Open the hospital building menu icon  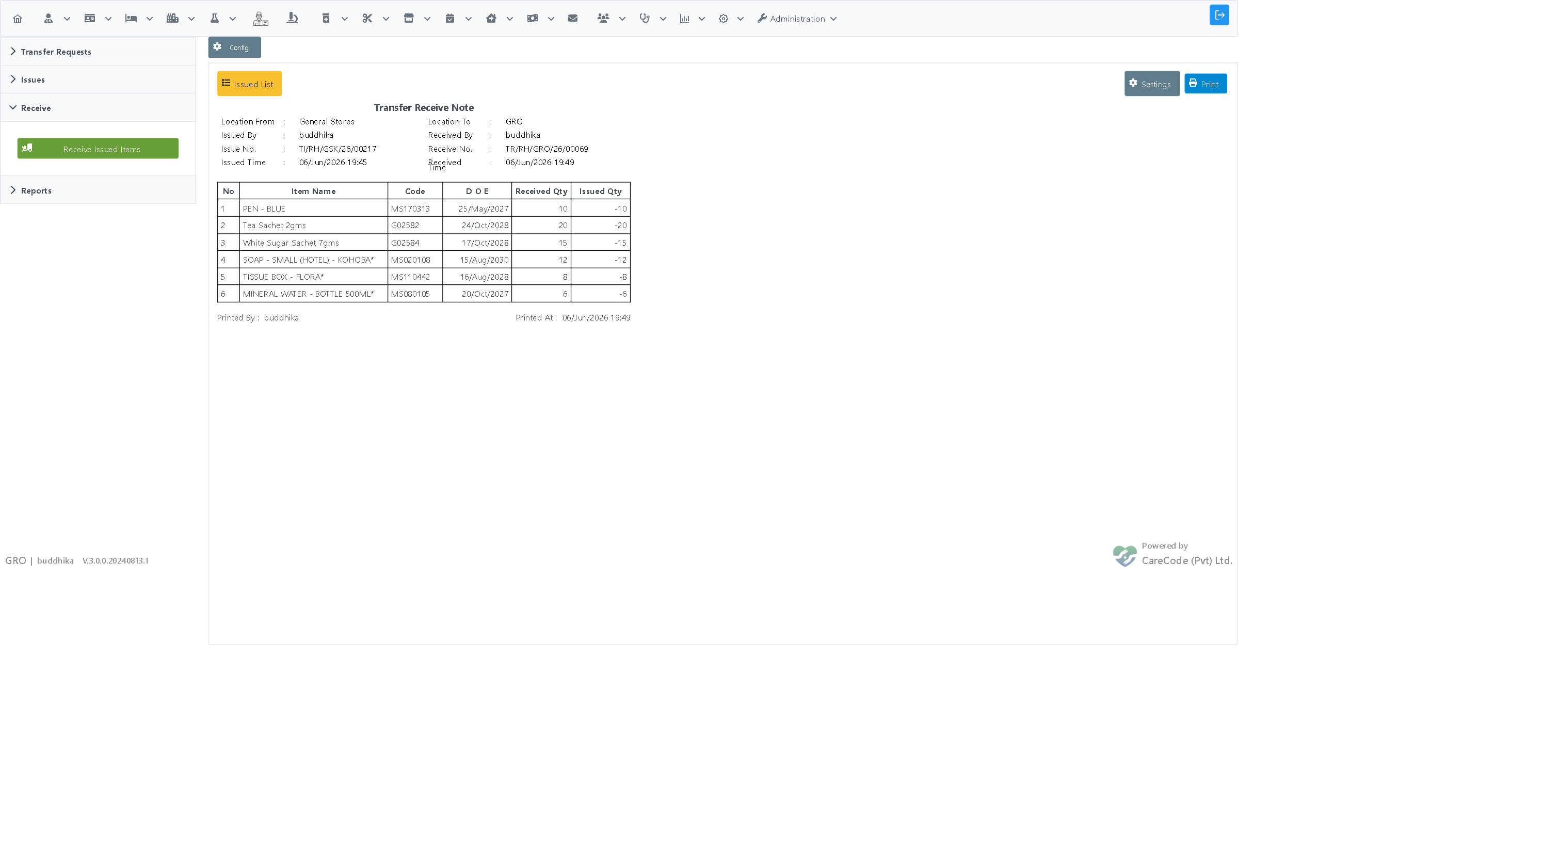pyautogui.click(x=172, y=19)
